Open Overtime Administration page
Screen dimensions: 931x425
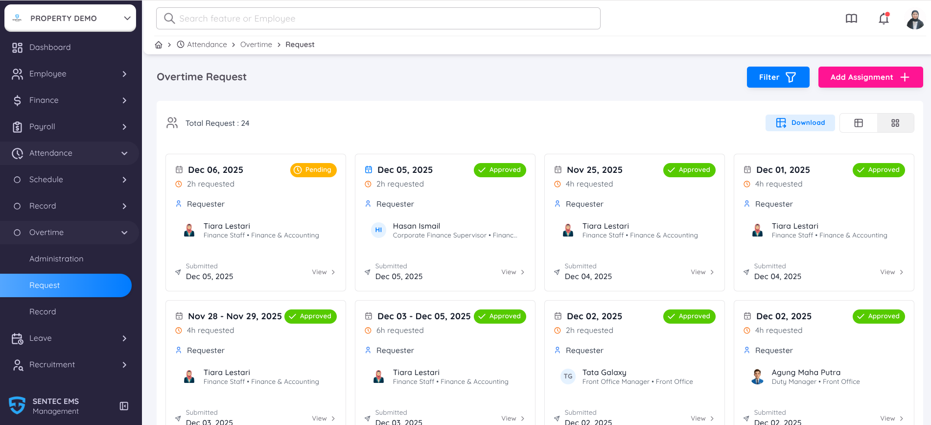pos(56,259)
